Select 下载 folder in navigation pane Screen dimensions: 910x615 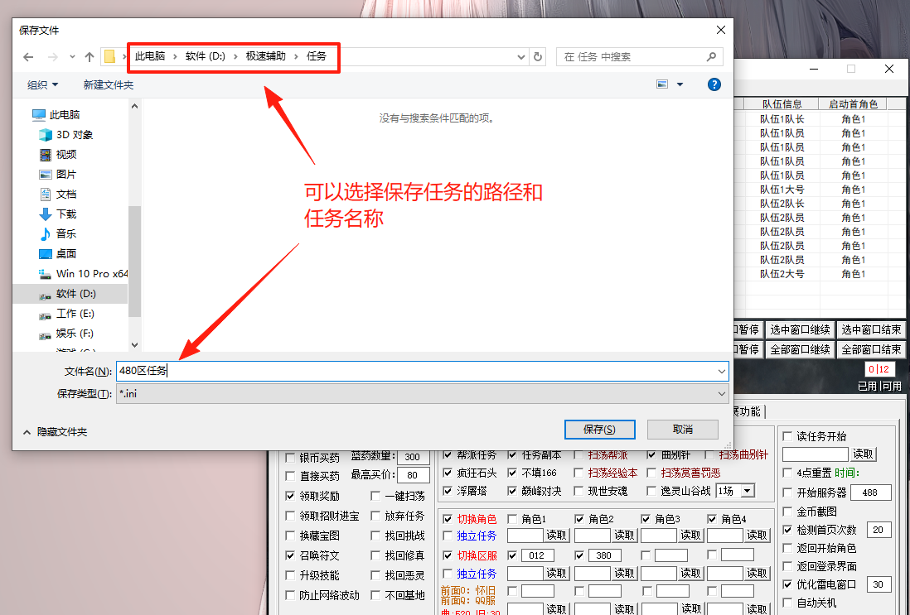(x=66, y=214)
